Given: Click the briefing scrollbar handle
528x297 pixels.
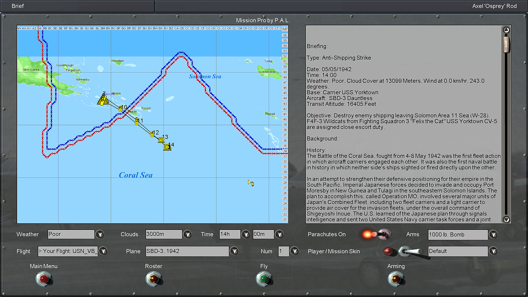Looking at the screenshot, I should coord(506,44).
